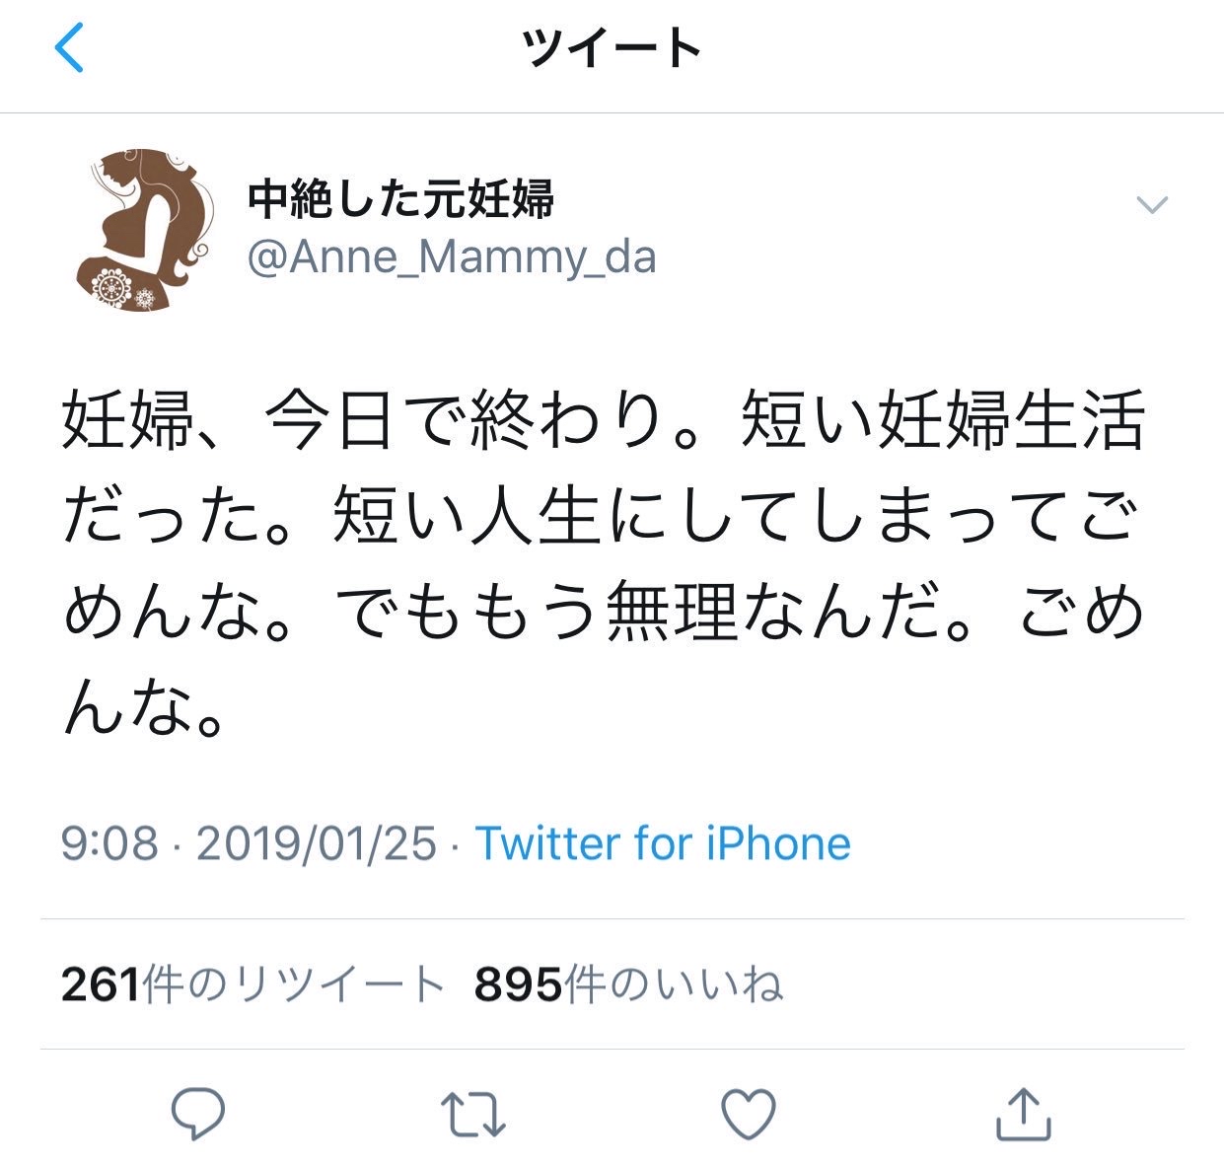1224x1166 pixels.
Task: Open the profile named 中絶した元妊婦
Action: pyautogui.click(x=400, y=199)
